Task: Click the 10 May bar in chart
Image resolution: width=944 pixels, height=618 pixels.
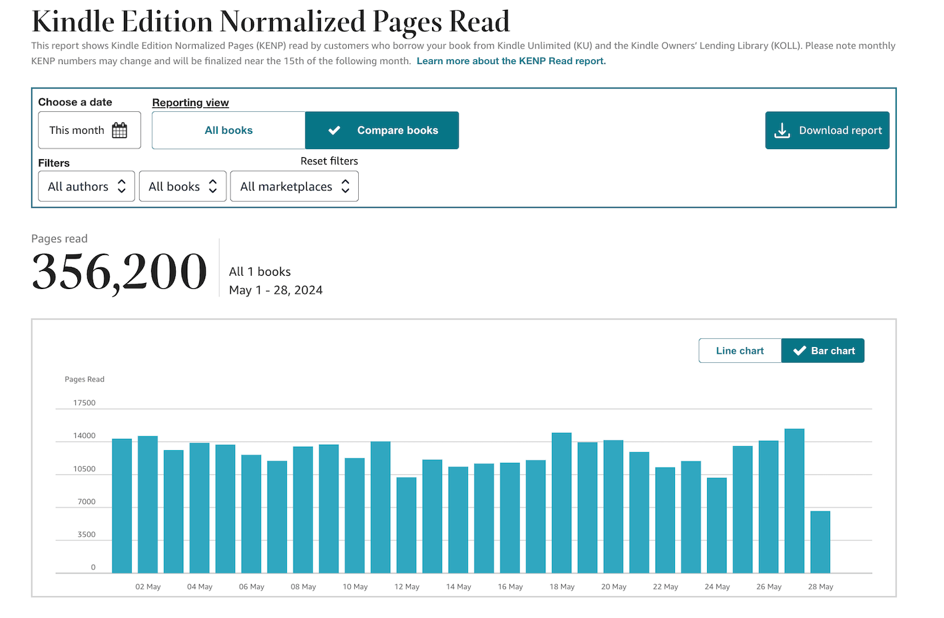Action: (x=355, y=515)
